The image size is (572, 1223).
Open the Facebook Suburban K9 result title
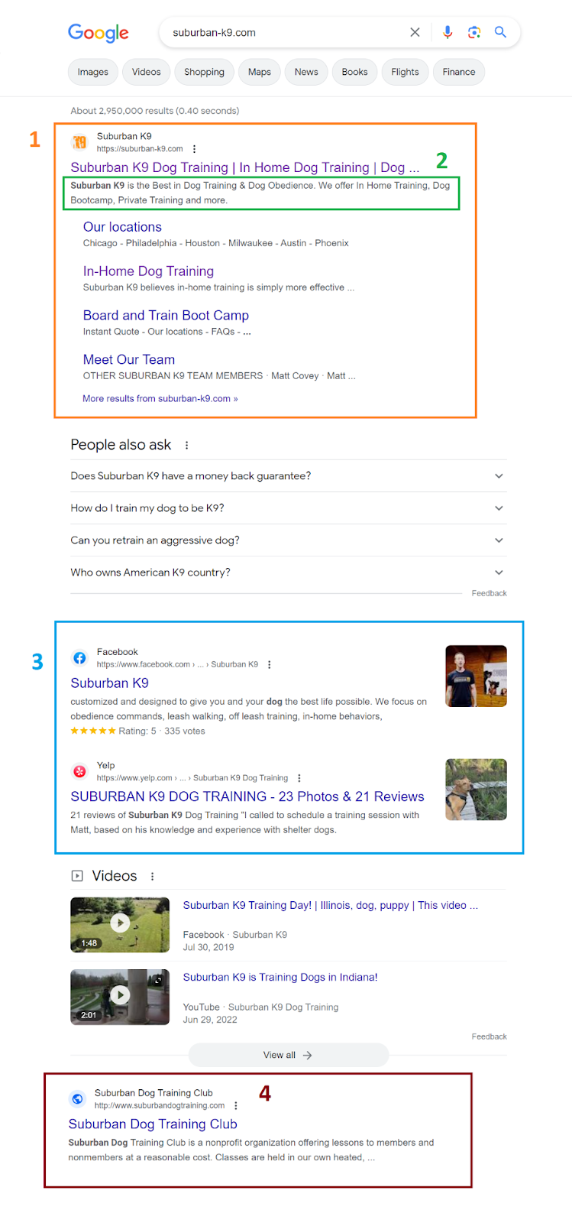(x=109, y=683)
